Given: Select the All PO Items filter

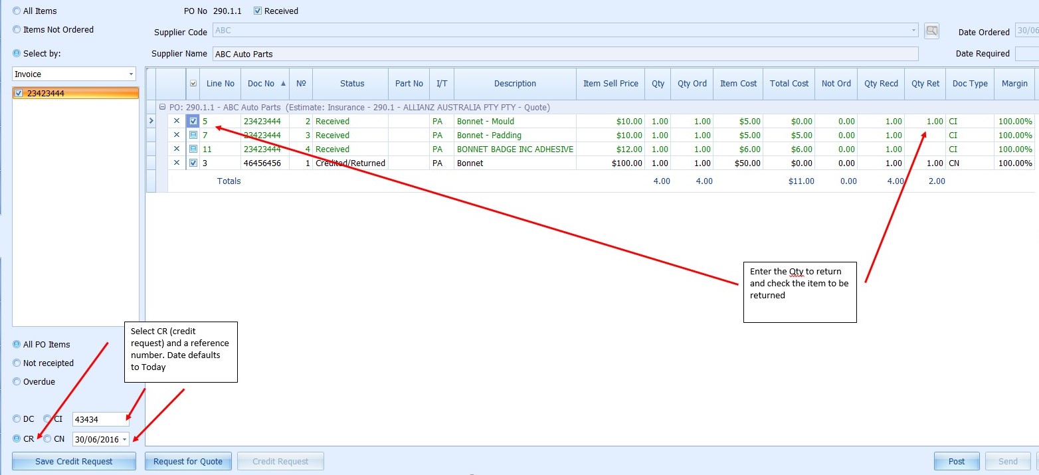Looking at the screenshot, I should 17,344.
